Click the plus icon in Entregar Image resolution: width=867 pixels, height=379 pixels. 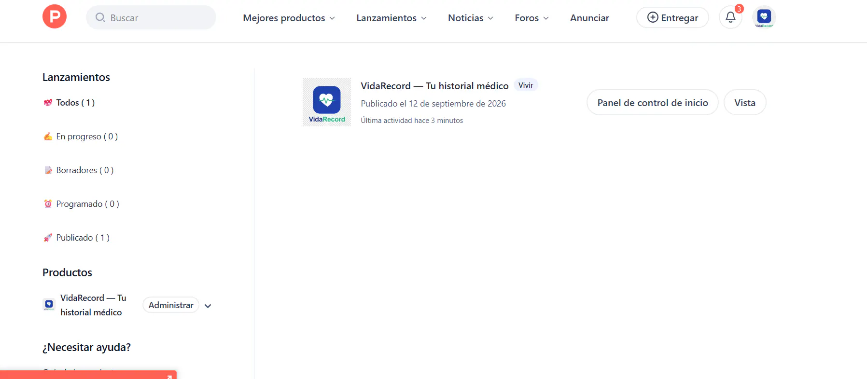tap(653, 17)
